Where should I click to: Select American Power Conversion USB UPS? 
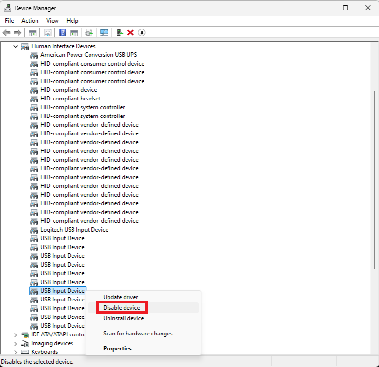click(x=89, y=55)
